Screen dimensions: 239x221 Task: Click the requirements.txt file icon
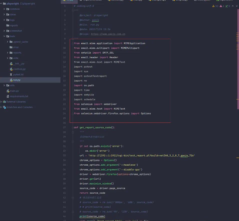pyautogui.click(x=8, y=96)
